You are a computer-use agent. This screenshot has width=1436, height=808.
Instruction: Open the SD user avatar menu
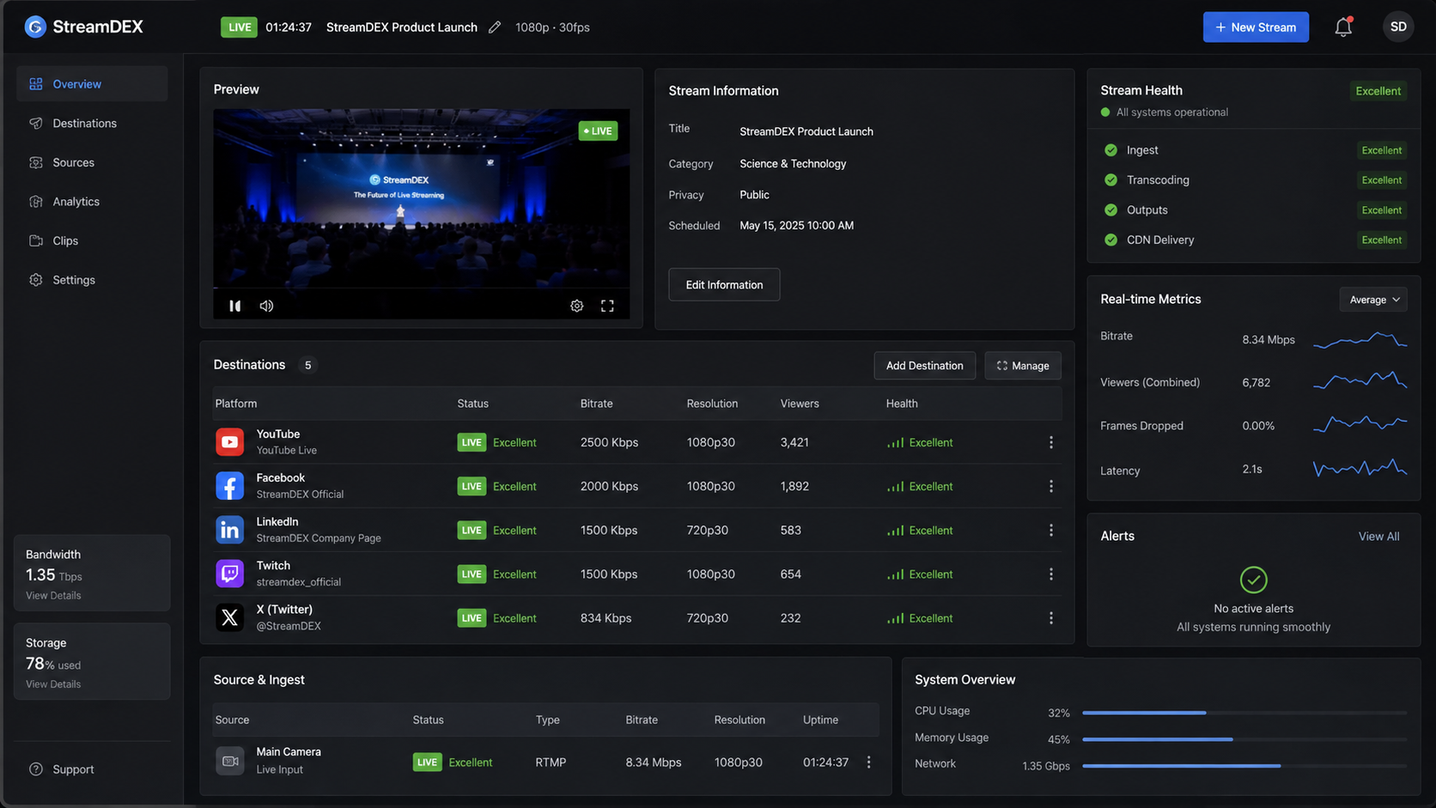1398,27
